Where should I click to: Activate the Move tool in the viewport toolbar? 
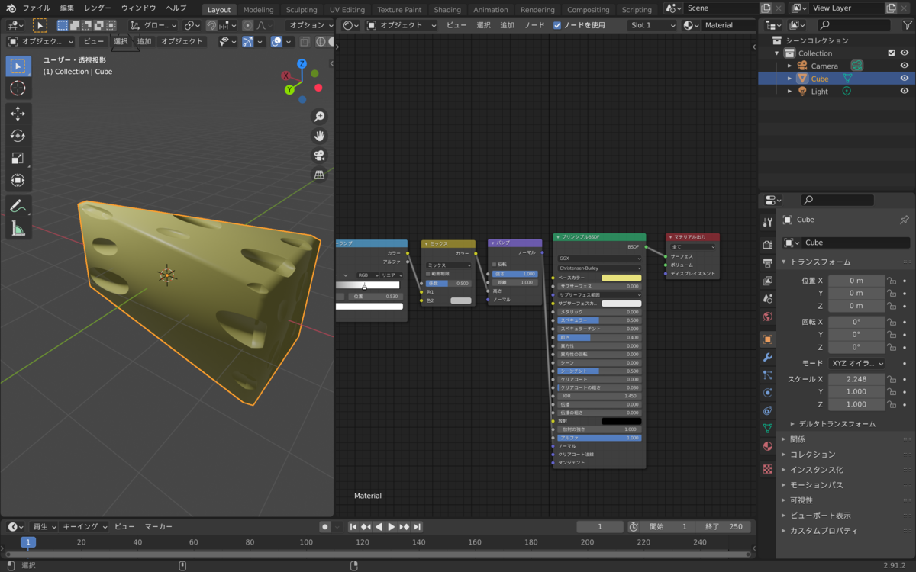(18, 114)
